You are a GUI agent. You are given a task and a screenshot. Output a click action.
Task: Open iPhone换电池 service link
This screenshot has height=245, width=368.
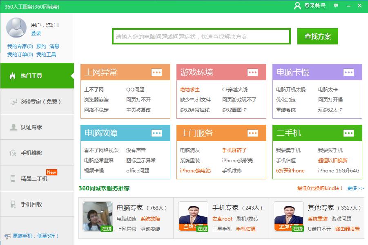195,170
